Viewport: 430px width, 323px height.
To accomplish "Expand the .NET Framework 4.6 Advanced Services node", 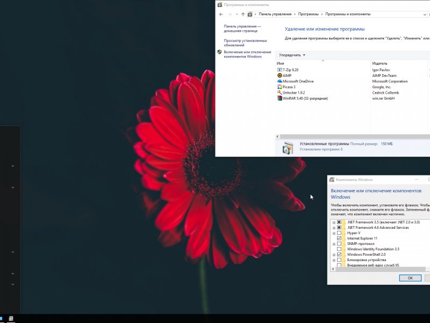I will click(334, 228).
